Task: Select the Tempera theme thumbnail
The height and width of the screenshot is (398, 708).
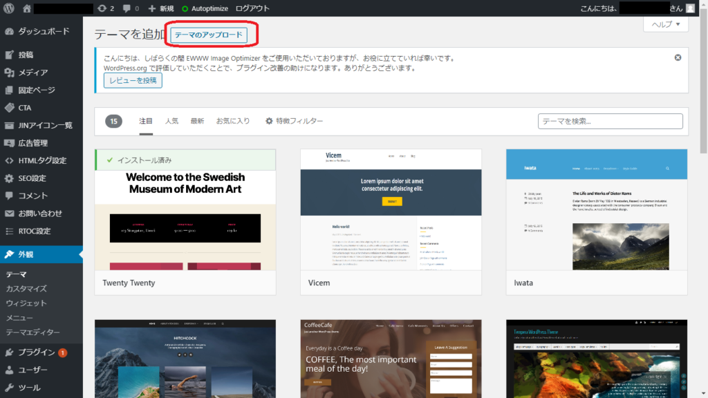Action: click(597, 359)
